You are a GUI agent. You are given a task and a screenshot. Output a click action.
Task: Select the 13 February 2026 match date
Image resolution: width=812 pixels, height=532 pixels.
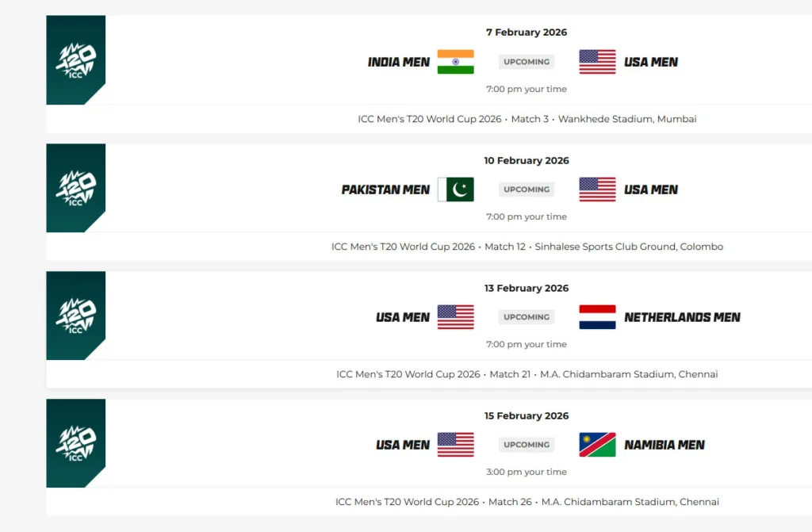pyautogui.click(x=527, y=288)
